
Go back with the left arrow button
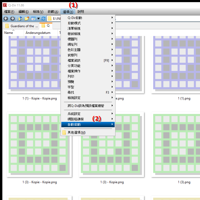click(x=6, y=19)
